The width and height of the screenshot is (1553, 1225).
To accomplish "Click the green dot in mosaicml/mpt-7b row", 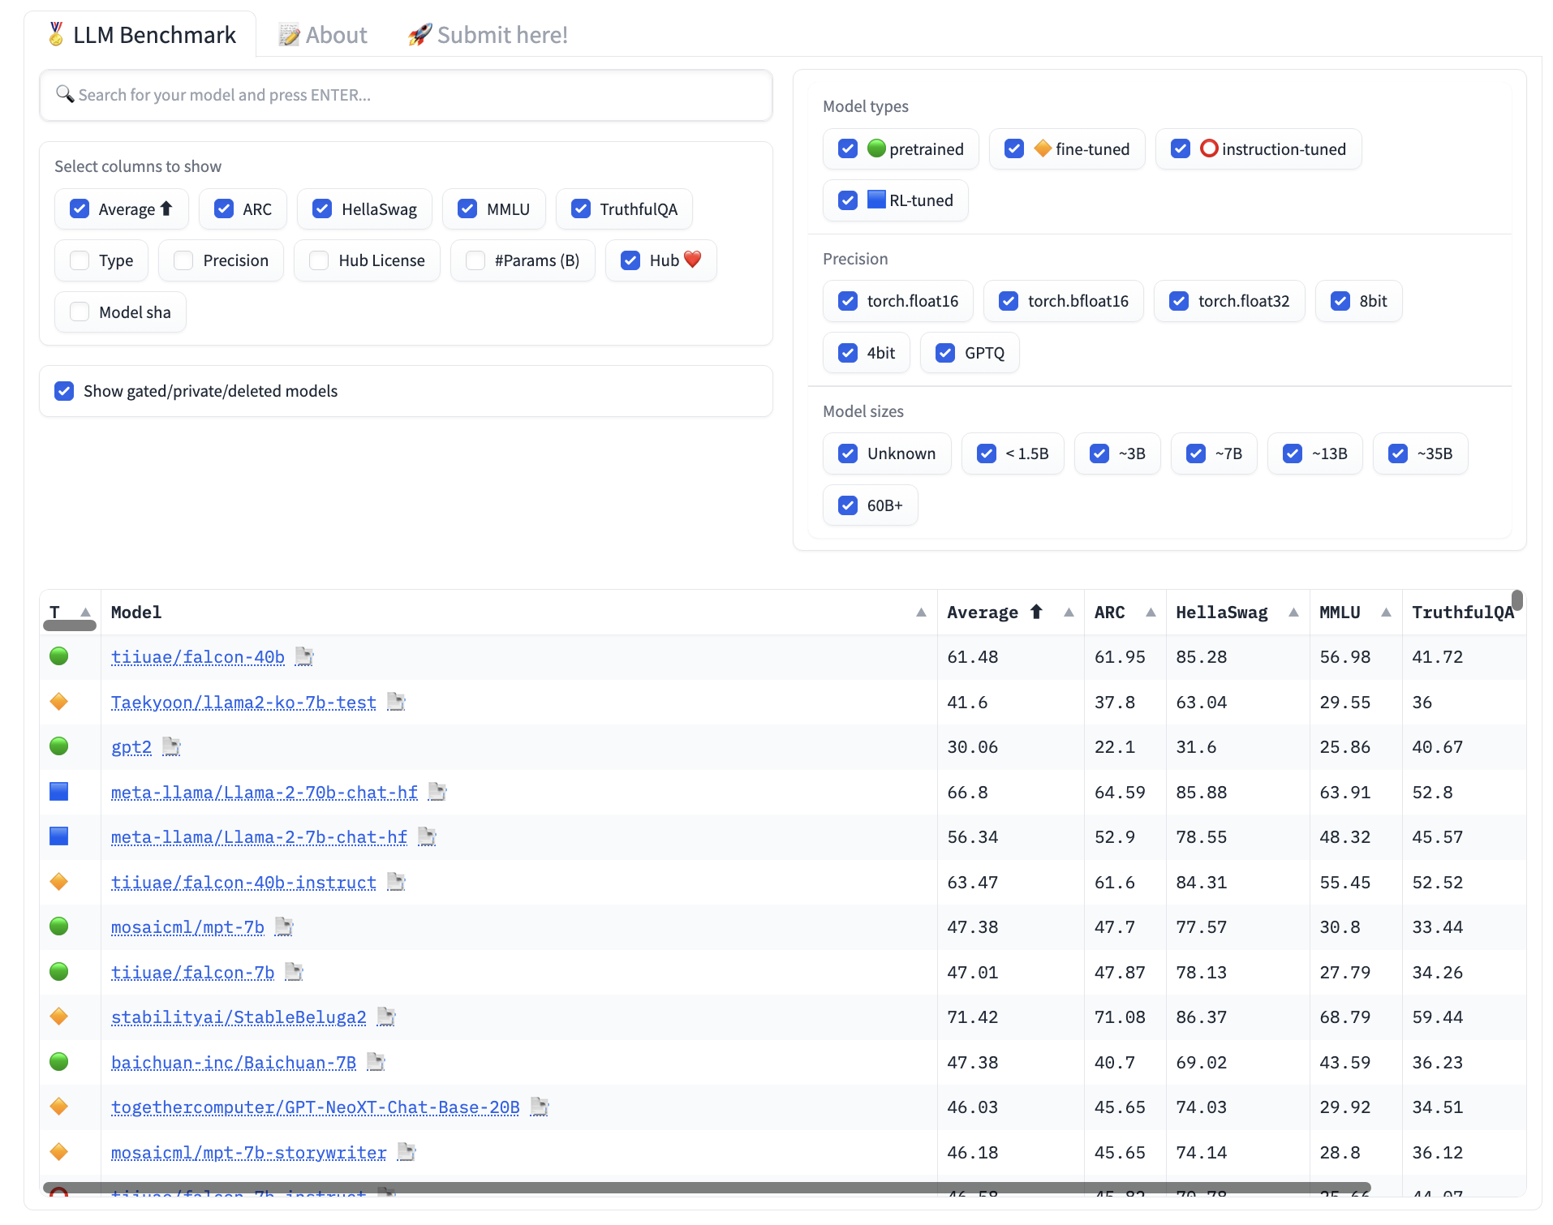I will click(59, 926).
